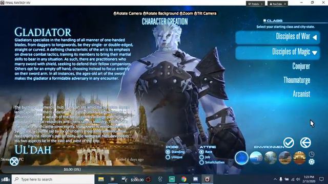This screenshot has height=184, width=328.
Task: Click the "Ended 6 days ago" overlay text
Action: pos(130,159)
